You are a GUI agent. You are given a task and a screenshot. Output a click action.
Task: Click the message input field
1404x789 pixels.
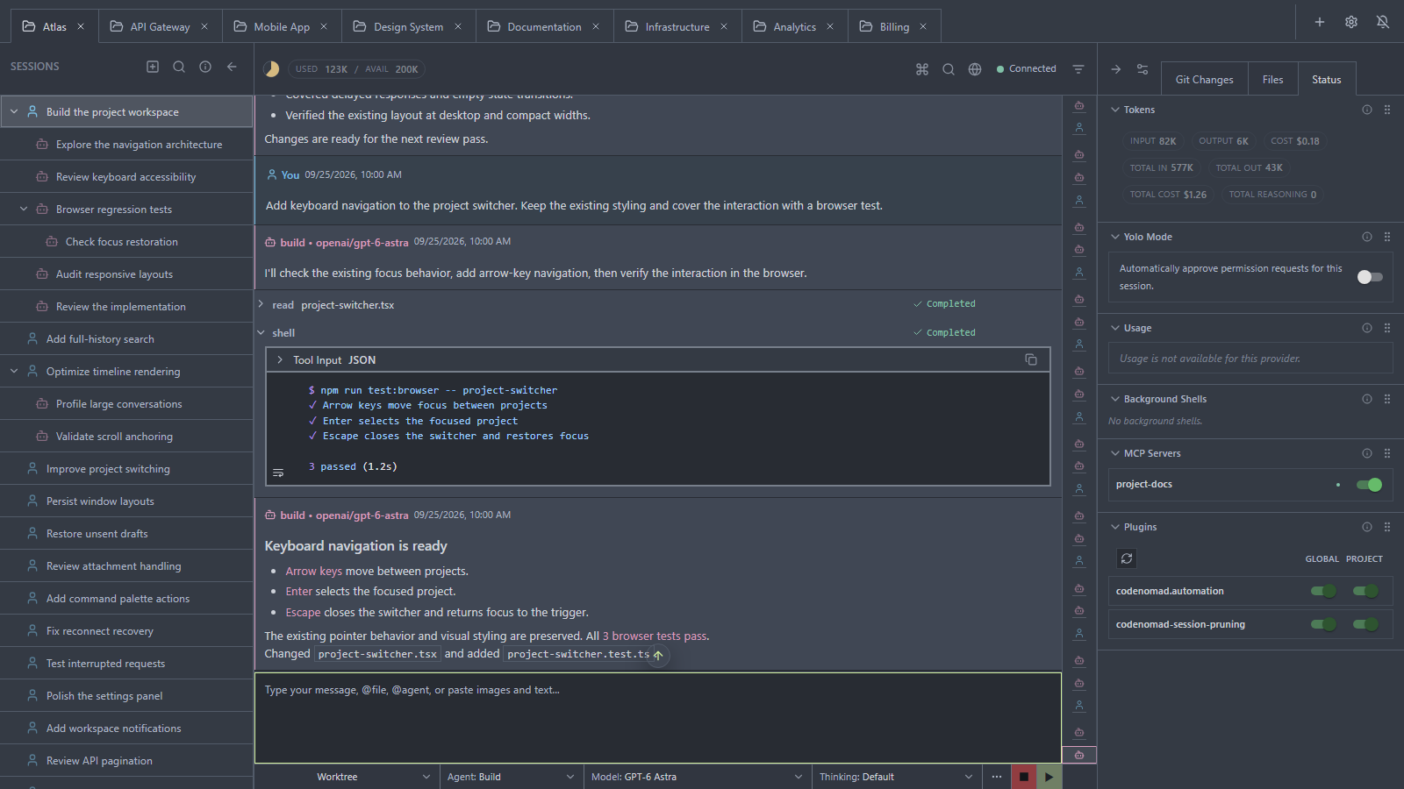click(658, 718)
